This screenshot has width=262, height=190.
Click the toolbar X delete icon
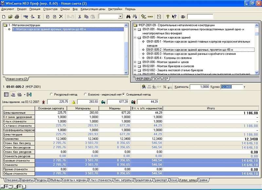coord(61,17)
